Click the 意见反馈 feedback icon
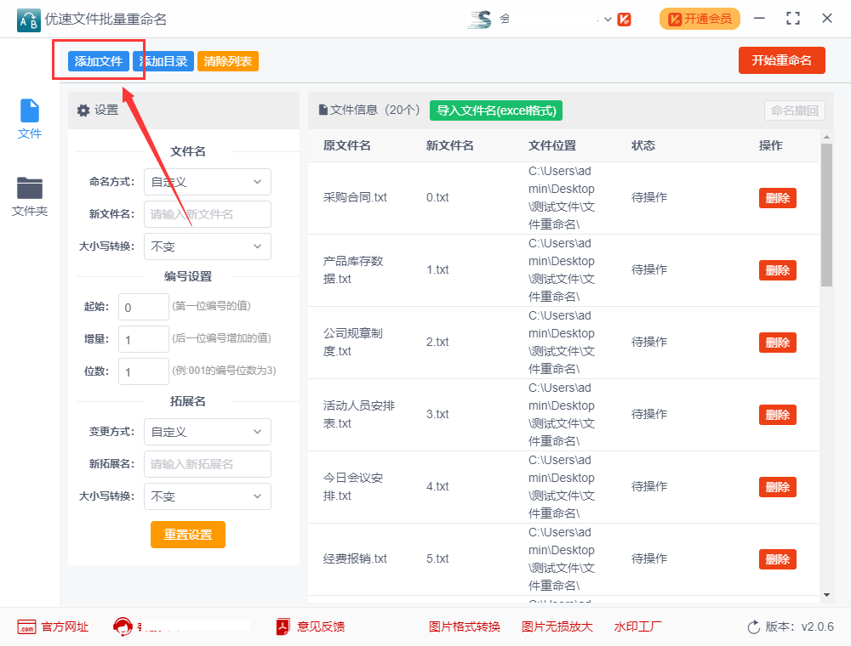The height and width of the screenshot is (646, 851). point(283,627)
